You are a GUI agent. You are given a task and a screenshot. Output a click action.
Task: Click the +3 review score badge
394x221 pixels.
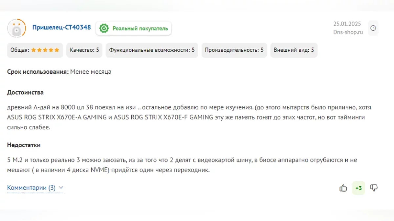358,188
